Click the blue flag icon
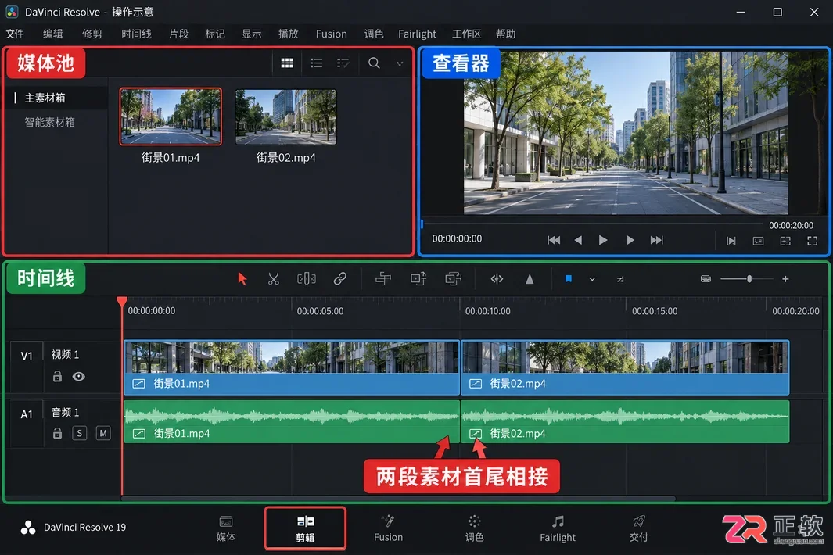833x555 pixels. [x=569, y=279]
